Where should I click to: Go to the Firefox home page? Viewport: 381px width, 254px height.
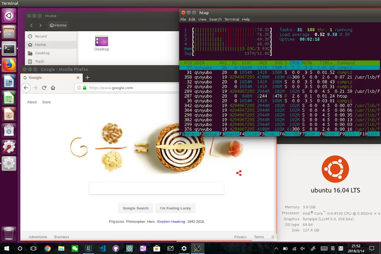[53, 88]
